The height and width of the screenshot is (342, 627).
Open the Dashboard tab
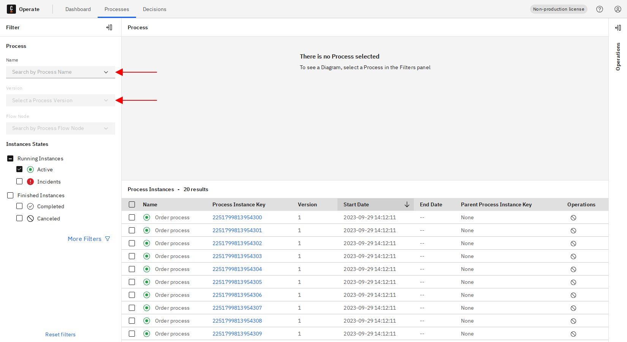point(78,9)
